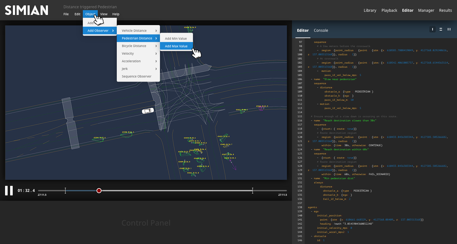Click the scenario title 'Distance triggered Pedestrian'
The image size is (457, 244).
click(x=90, y=7)
